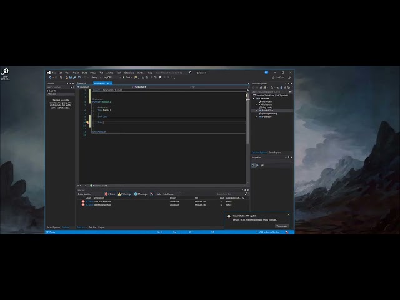Select the Solution 'Quickhorn' root node

[272, 96]
